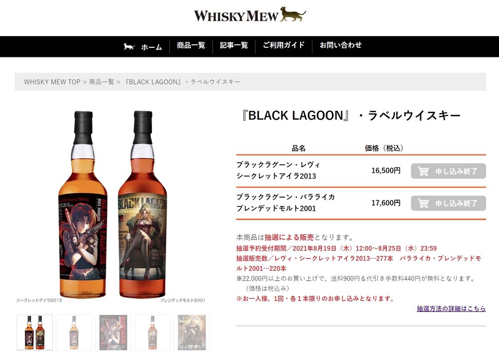The height and width of the screenshot is (359, 499).
Task: Click 申し込み終了 button for 16,500円 item
Action: [448, 171]
